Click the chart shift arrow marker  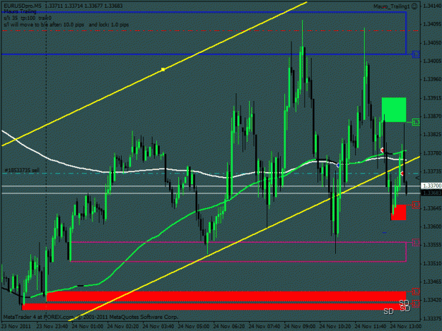click(417, 178)
